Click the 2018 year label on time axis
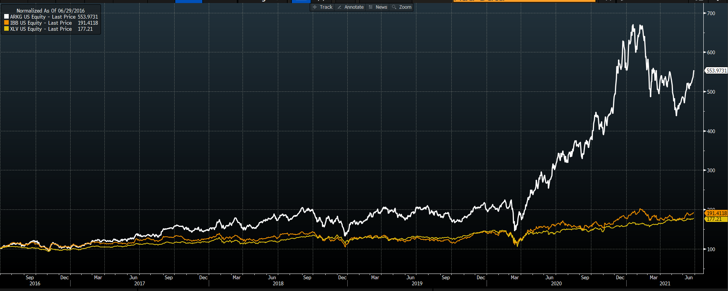 pyautogui.click(x=278, y=283)
